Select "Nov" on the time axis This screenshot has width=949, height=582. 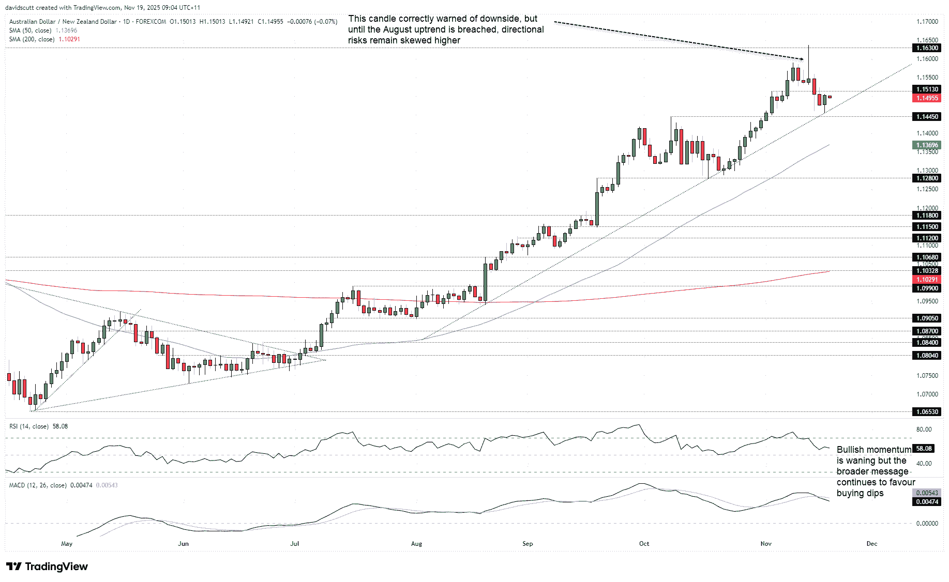[766, 544]
